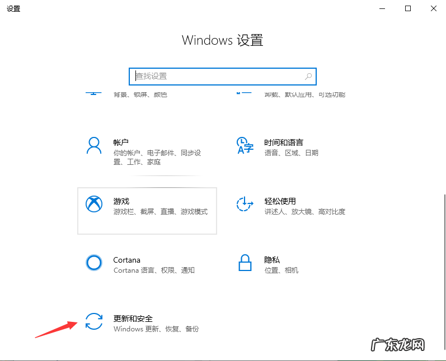Image resolution: width=446 pixels, height=361 pixels.
Task: Click the Update & Security (更新和安全) arrows icon
Action: tap(94, 321)
